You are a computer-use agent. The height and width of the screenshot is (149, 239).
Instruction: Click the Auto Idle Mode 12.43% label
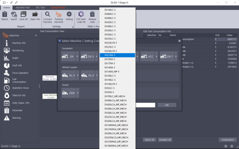(x=50, y=96)
